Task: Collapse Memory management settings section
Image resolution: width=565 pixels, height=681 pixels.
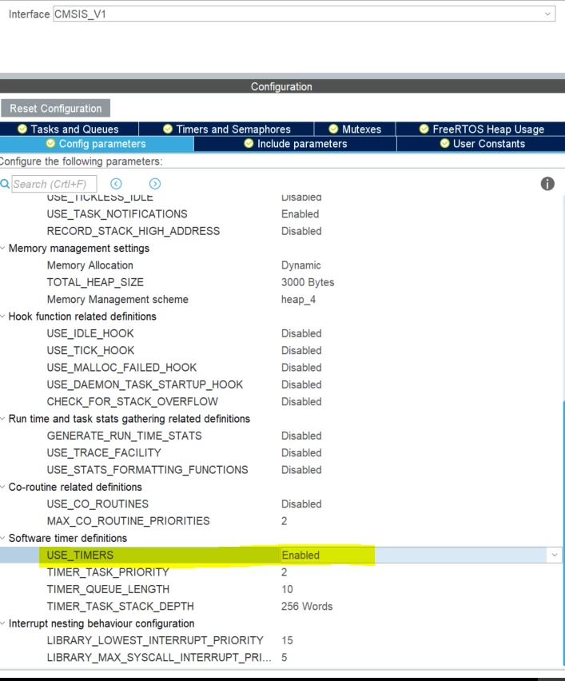Action: pos(2,248)
